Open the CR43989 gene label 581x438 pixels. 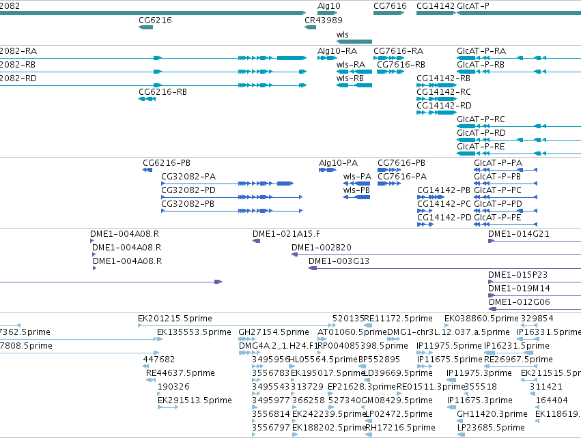[x=324, y=20]
